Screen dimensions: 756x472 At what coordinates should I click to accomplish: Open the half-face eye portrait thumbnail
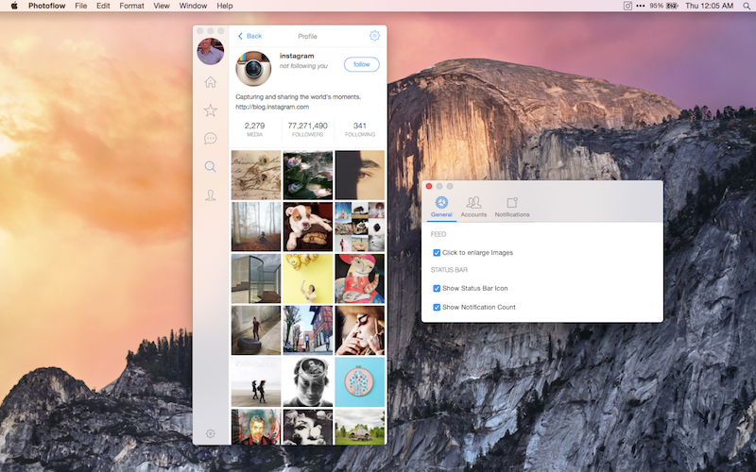tap(360, 175)
